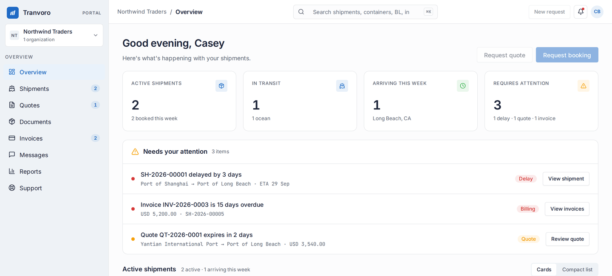Screen dimensions: 612x276
Task: Click the search magnifier icon
Action: 301,12
